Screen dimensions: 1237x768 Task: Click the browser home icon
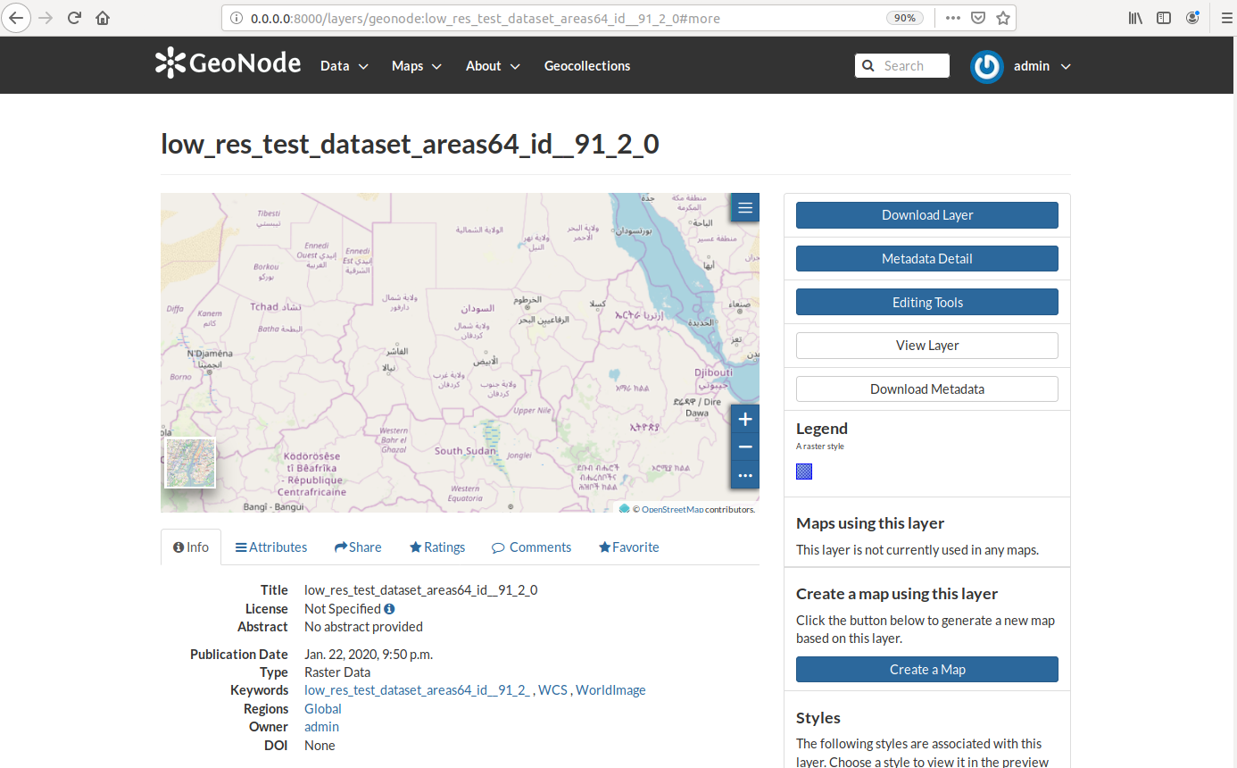103,18
